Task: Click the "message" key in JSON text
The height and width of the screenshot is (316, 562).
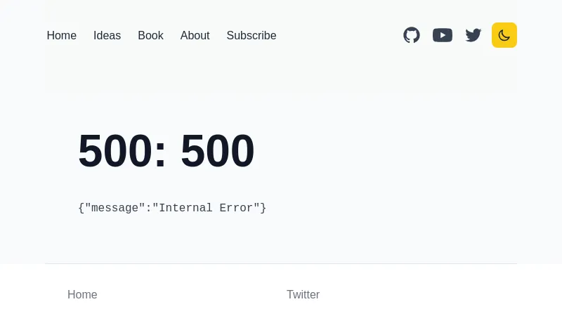Action: (115, 209)
